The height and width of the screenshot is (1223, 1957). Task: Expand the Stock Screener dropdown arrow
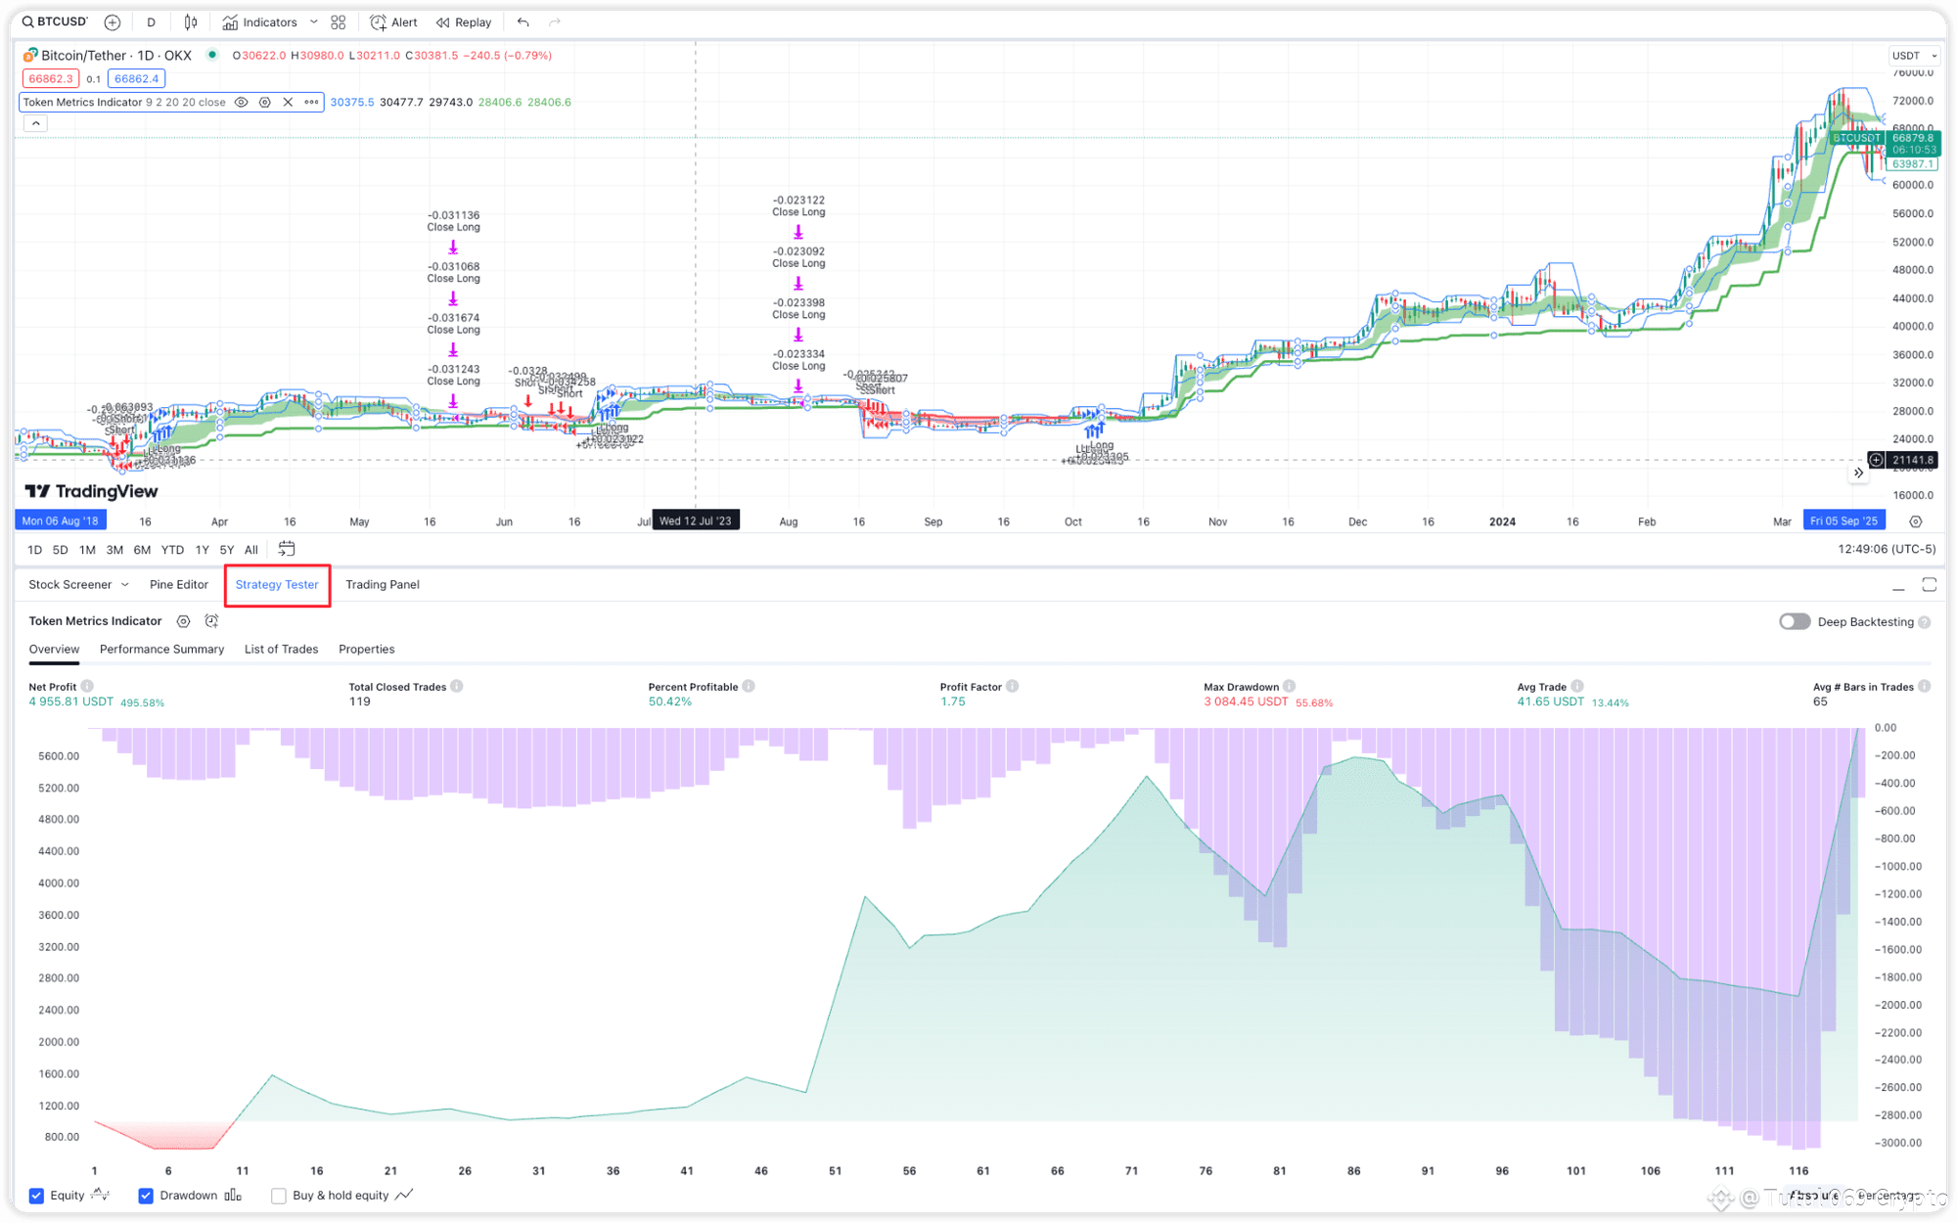tap(124, 585)
